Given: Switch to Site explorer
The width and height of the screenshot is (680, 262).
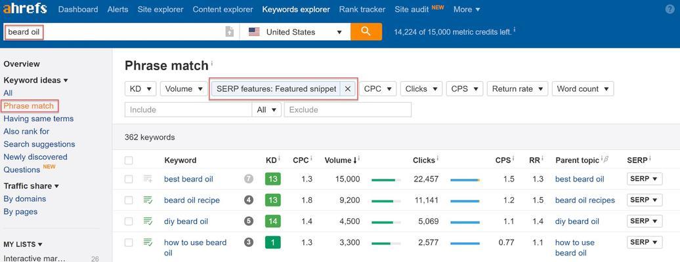Looking at the screenshot, I should coord(160,9).
